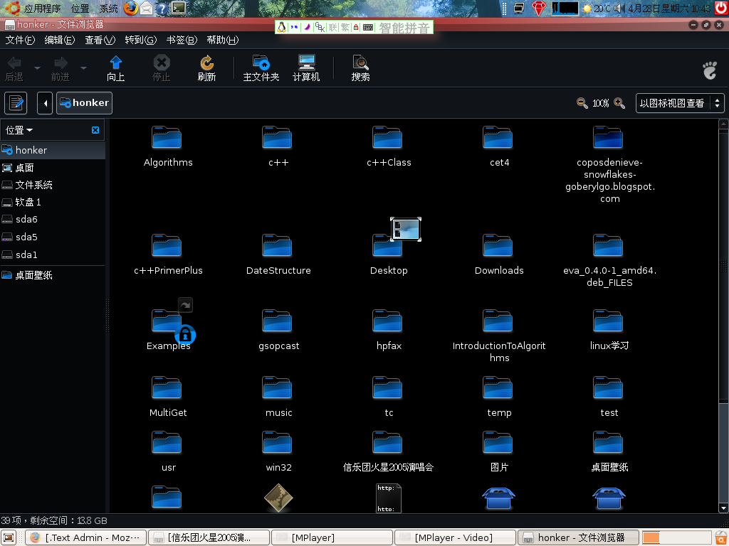The image size is (729, 546).
Task: Zoom out using the magnifier minus icon
Action: click(582, 103)
